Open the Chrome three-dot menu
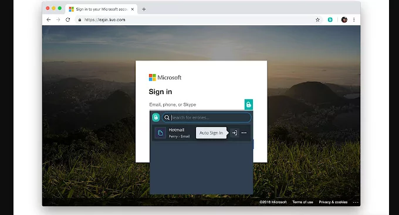The height and width of the screenshot is (215, 399). pyautogui.click(x=354, y=19)
